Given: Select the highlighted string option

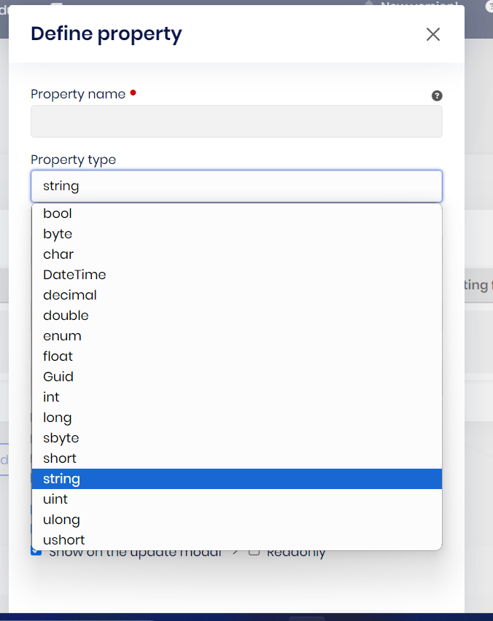Looking at the screenshot, I should (61, 479).
